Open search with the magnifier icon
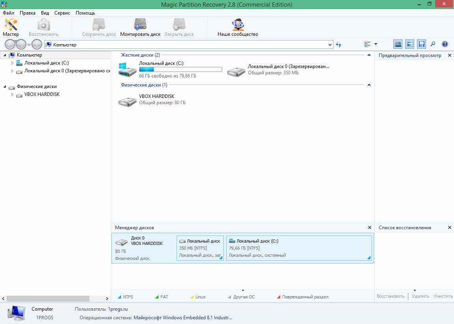 click(433, 44)
